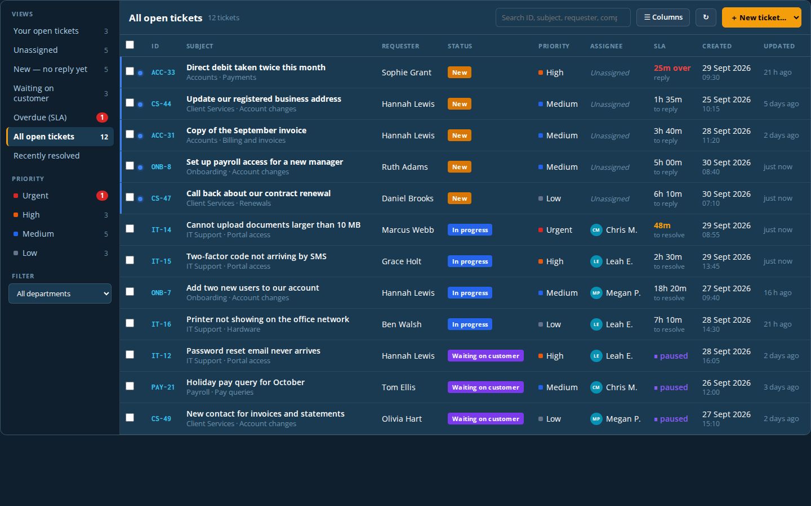Click Chris M. avatar on IT-14 row
This screenshot has height=506, width=811.
(596, 230)
